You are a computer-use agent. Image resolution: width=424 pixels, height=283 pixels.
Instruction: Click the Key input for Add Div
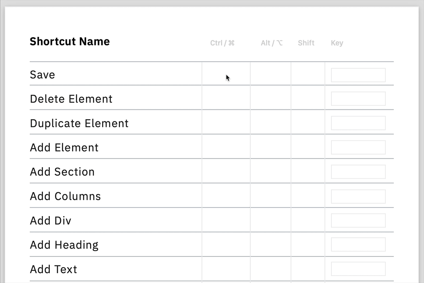coord(358,220)
